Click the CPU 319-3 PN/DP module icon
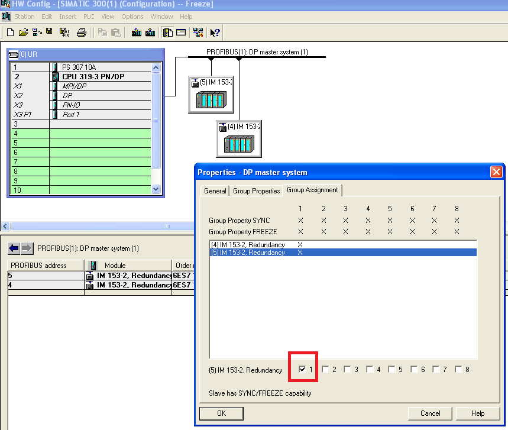Image resolution: width=508 pixels, height=430 pixels. pos(56,76)
